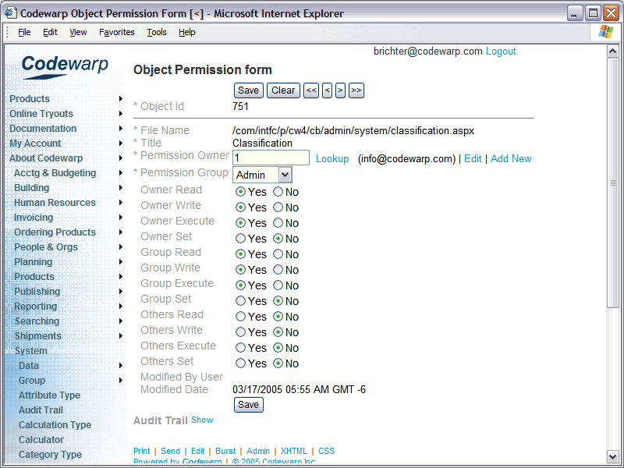Set Owner Set to Yes
This screenshot has width=624, height=468.
(240, 239)
